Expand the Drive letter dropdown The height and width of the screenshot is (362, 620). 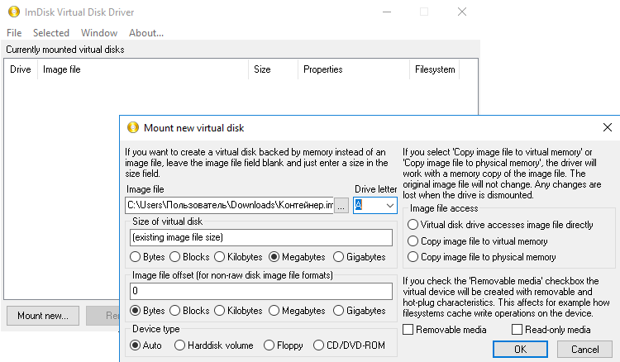pos(389,206)
